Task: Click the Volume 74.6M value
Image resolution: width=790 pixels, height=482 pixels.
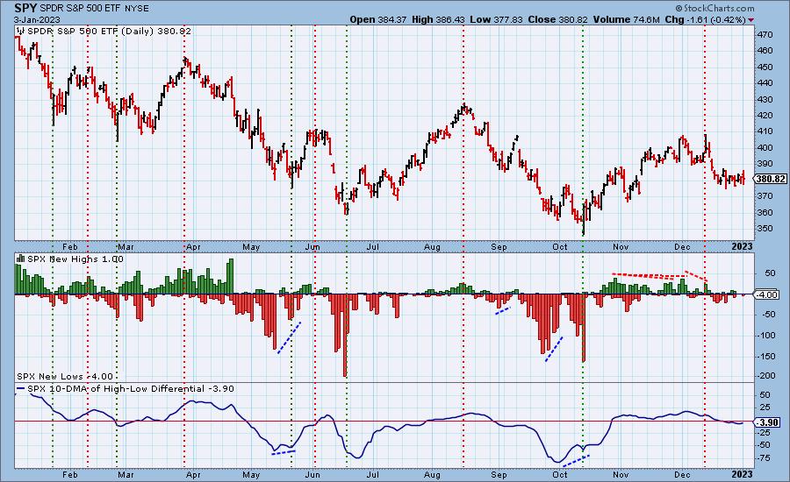Action: tap(626, 19)
